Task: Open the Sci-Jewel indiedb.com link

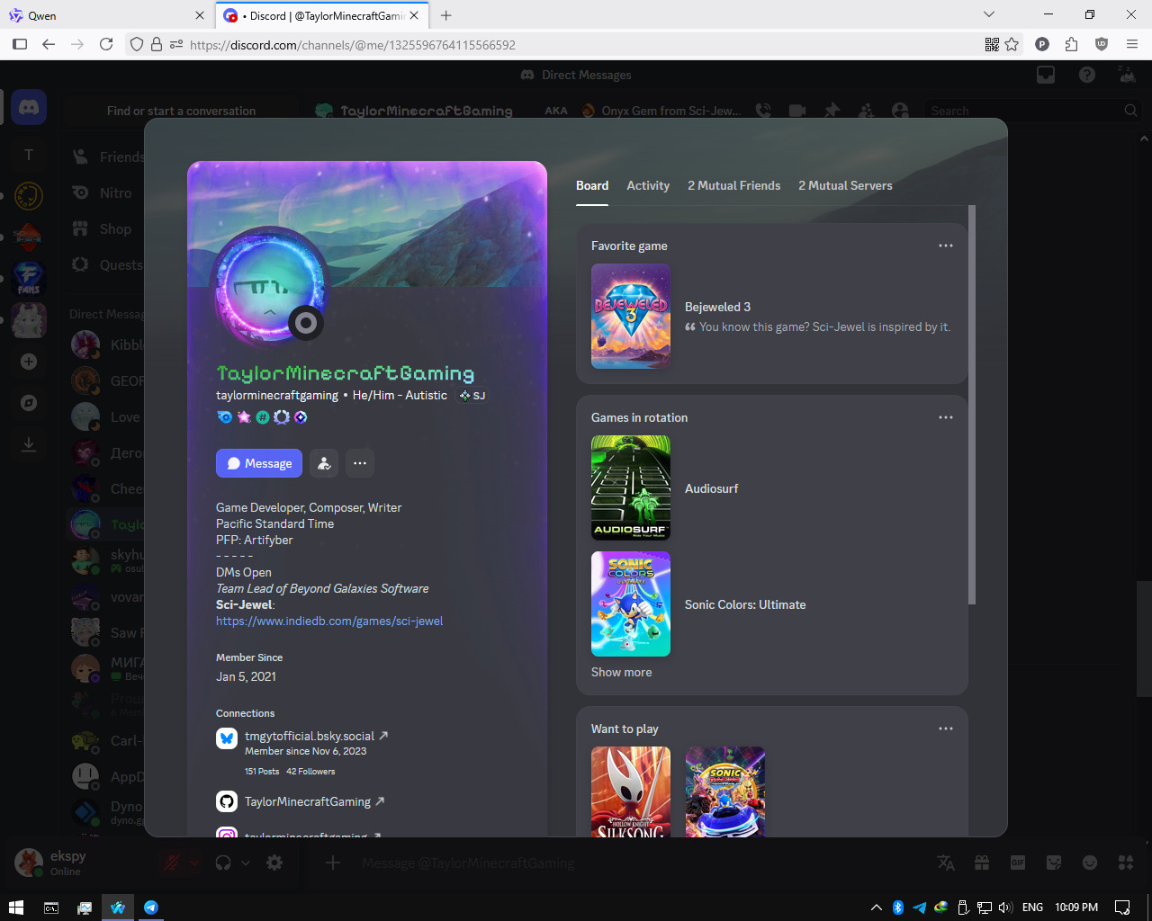Action: pos(329,621)
